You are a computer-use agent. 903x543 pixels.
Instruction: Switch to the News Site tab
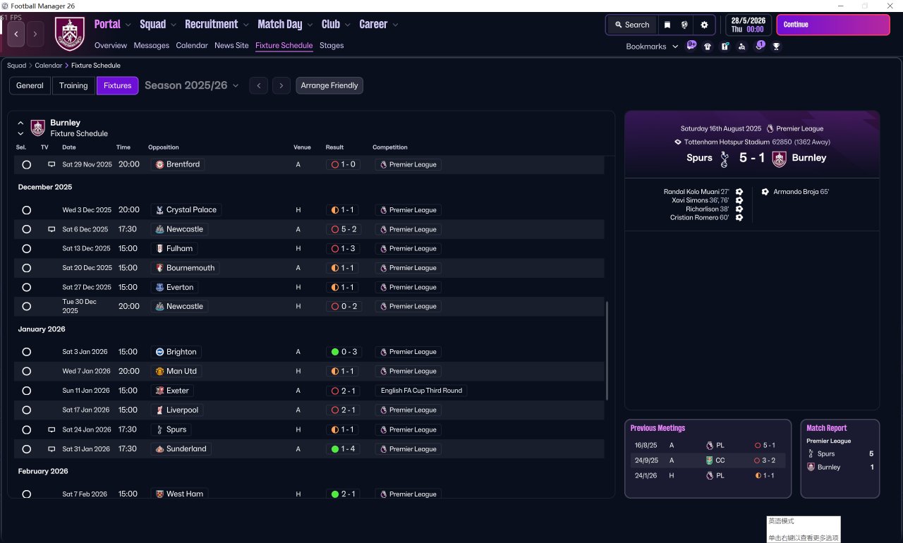[x=231, y=45]
